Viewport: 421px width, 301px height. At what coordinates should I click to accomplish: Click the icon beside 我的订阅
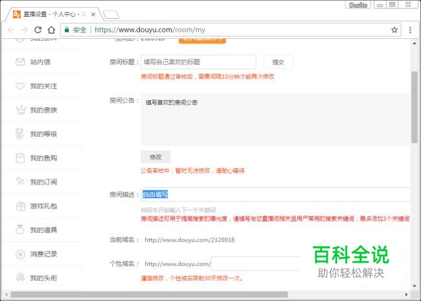click(20, 181)
